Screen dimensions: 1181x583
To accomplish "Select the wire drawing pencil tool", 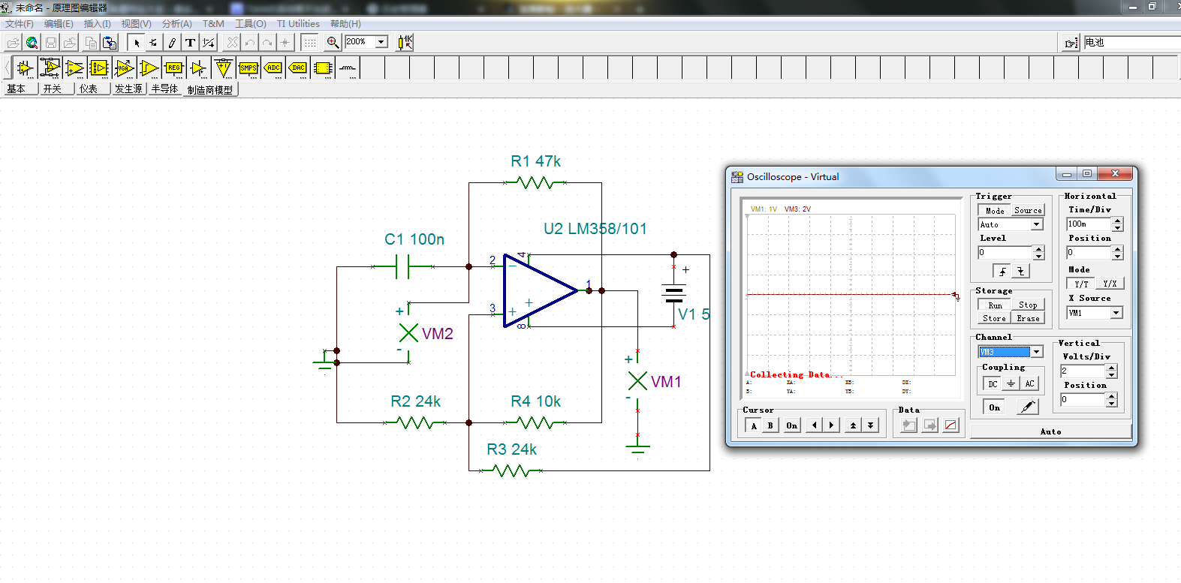I will pos(172,43).
